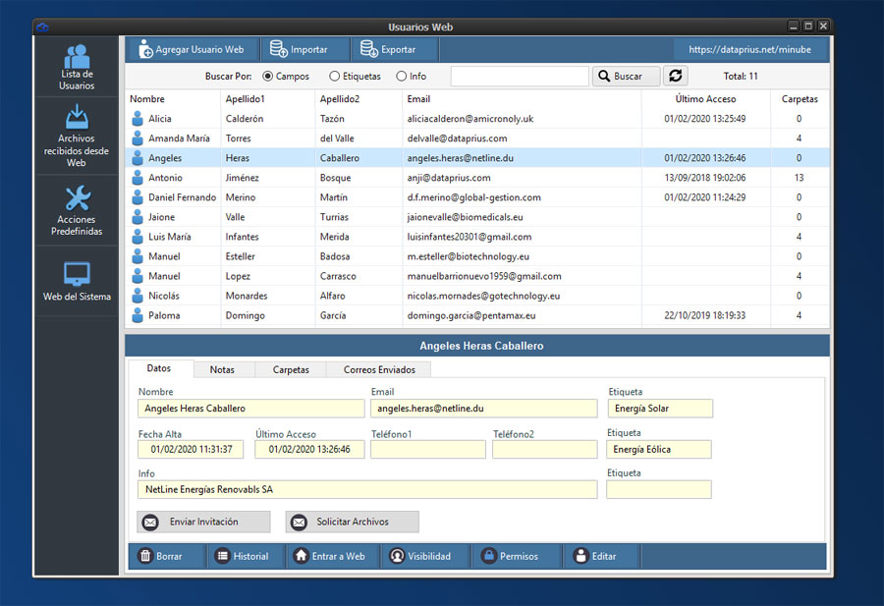The width and height of the screenshot is (884, 606).
Task: Click user icon next to Jaione
Action: (x=137, y=217)
